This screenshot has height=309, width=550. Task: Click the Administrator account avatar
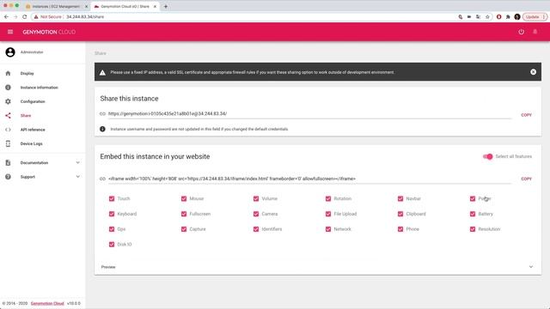tap(10, 52)
